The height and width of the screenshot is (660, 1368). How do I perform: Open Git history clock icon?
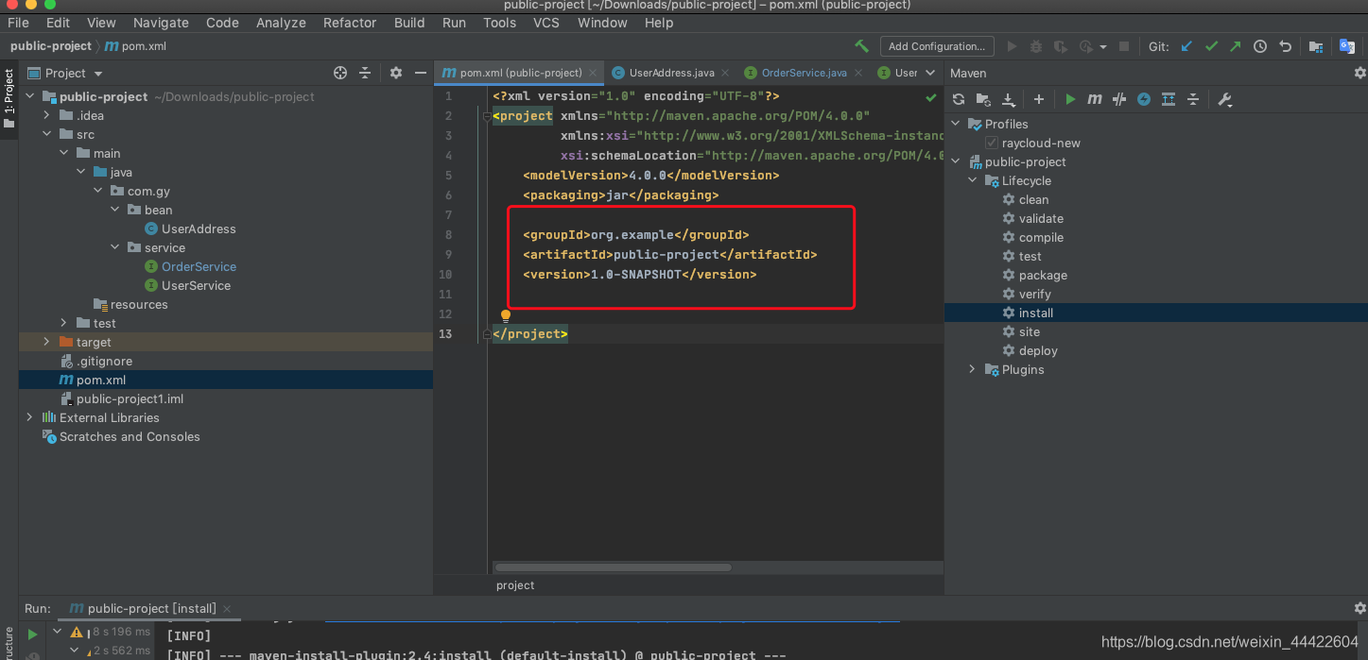click(x=1260, y=45)
